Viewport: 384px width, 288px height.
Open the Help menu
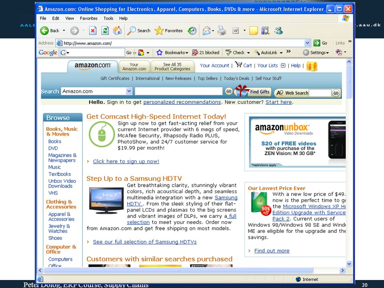[x=123, y=18]
